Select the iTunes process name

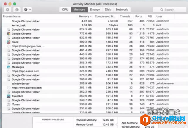tap(16, 104)
